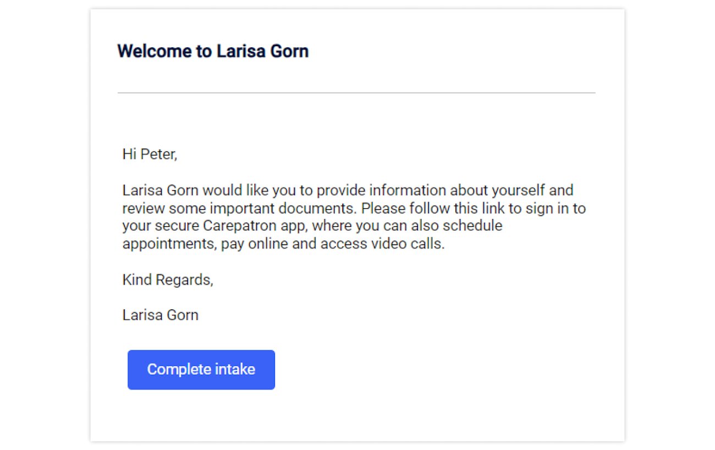
Task: Click the horizontal divider below the heading
Action: 356,93
